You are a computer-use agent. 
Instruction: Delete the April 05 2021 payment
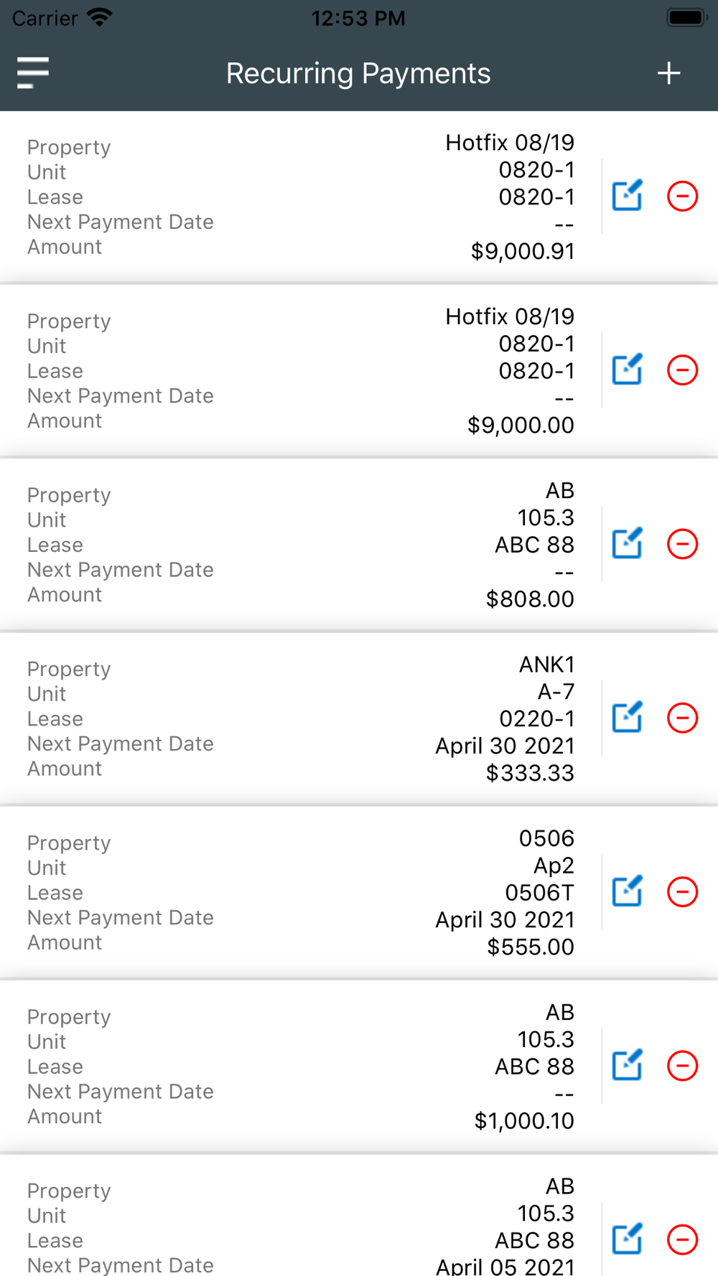(x=682, y=1239)
